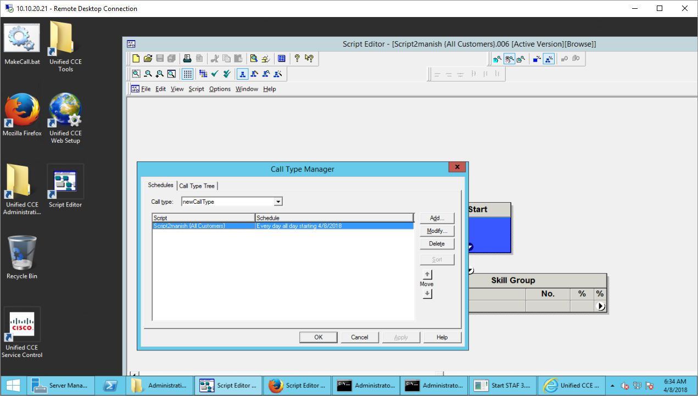Click the Zoom to fit icon
Screen dimensions: 698x396
(171, 74)
